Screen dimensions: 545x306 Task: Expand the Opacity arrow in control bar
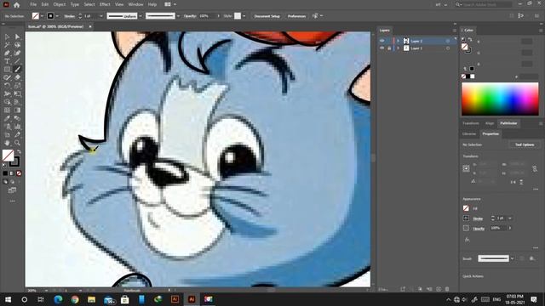pyautogui.click(x=218, y=16)
